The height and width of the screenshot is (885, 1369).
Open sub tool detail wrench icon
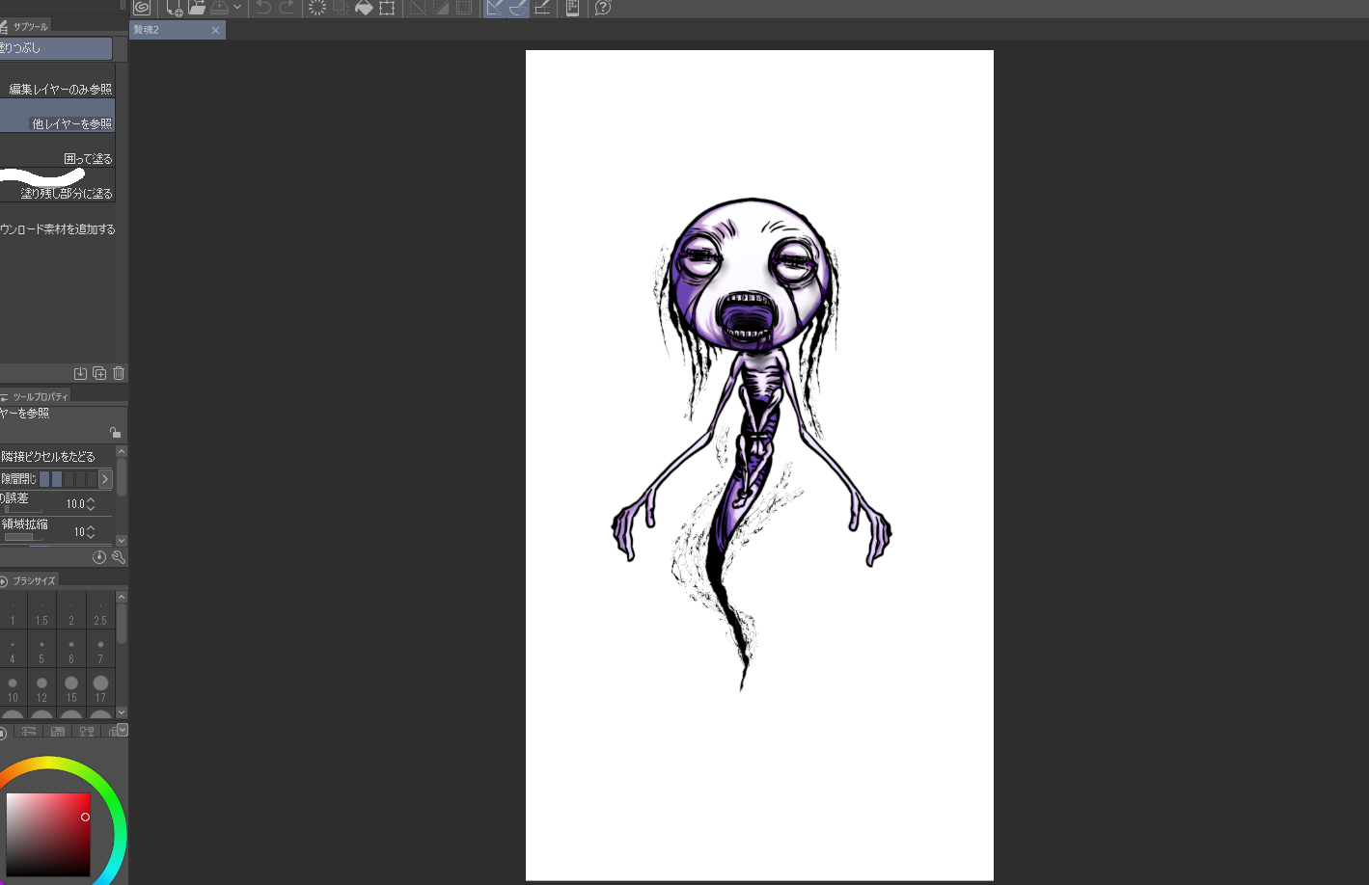click(119, 557)
